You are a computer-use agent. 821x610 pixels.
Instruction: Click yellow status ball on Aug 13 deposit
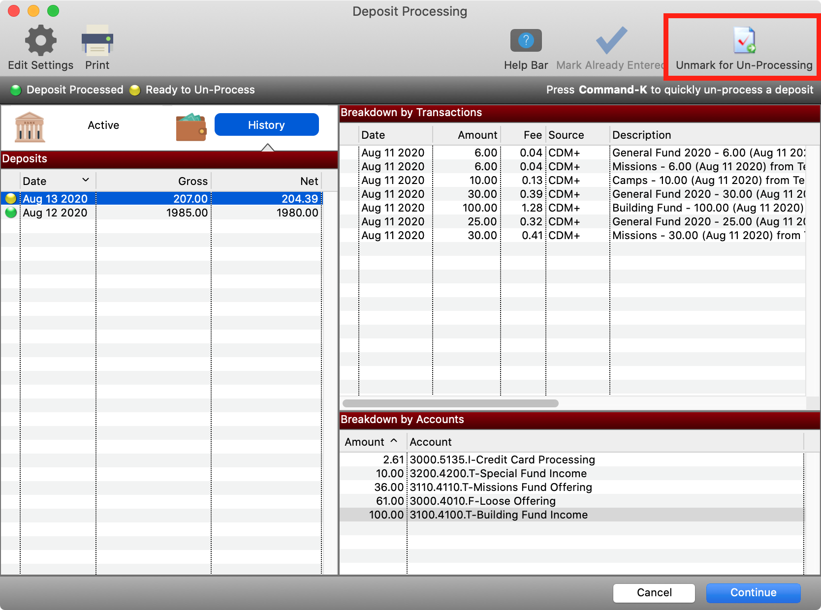(x=11, y=199)
